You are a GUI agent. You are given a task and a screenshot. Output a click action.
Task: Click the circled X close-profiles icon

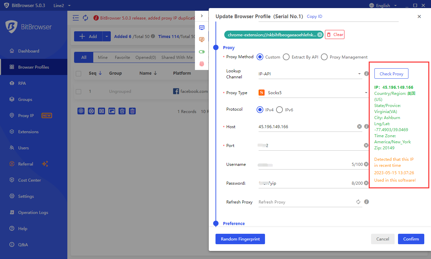91,111
